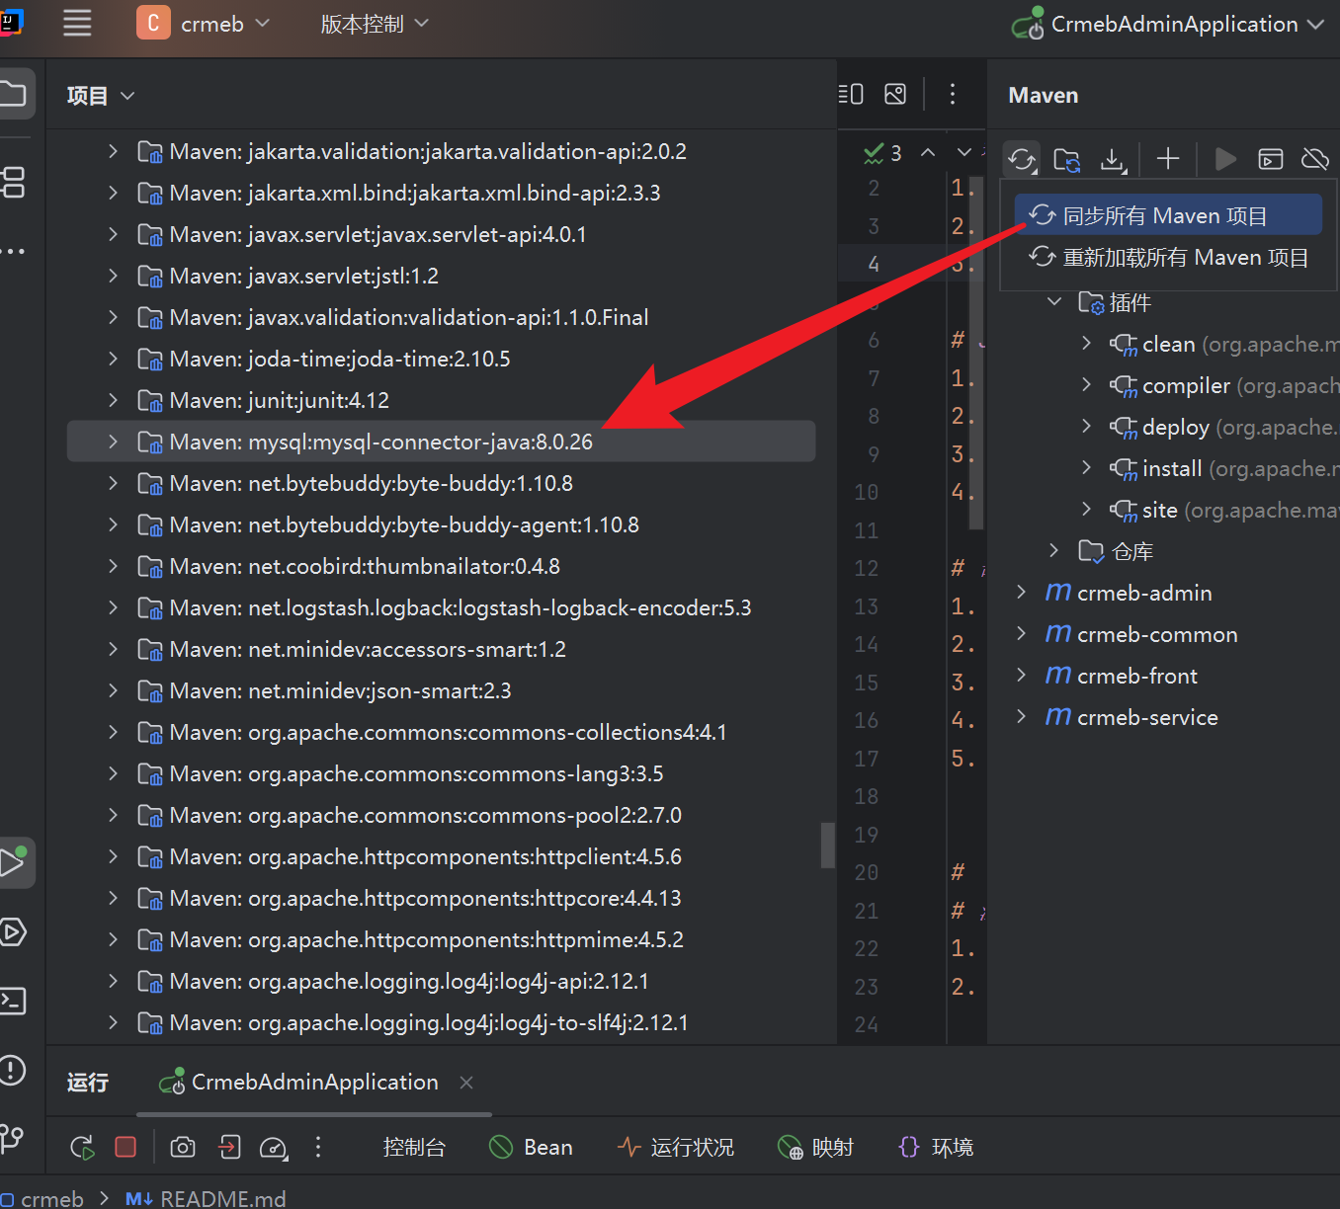Select Maven: net.coobird:thumbnailator:0.4.8 row
This screenshot has height=1209, width=1340.
coord(441,566)
